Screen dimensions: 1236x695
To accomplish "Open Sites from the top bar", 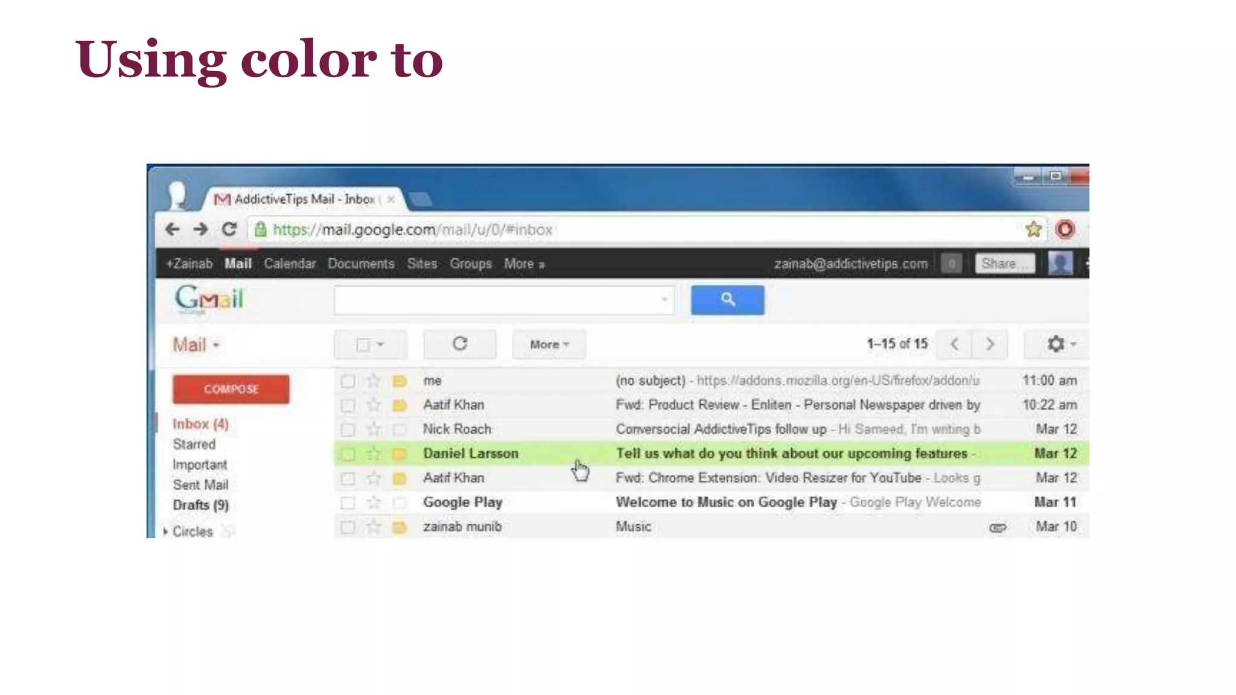I will coord(422,264).
